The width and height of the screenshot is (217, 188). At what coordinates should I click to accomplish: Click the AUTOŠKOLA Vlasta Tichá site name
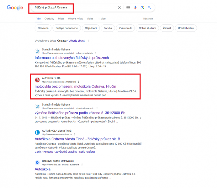click(57, 131)
